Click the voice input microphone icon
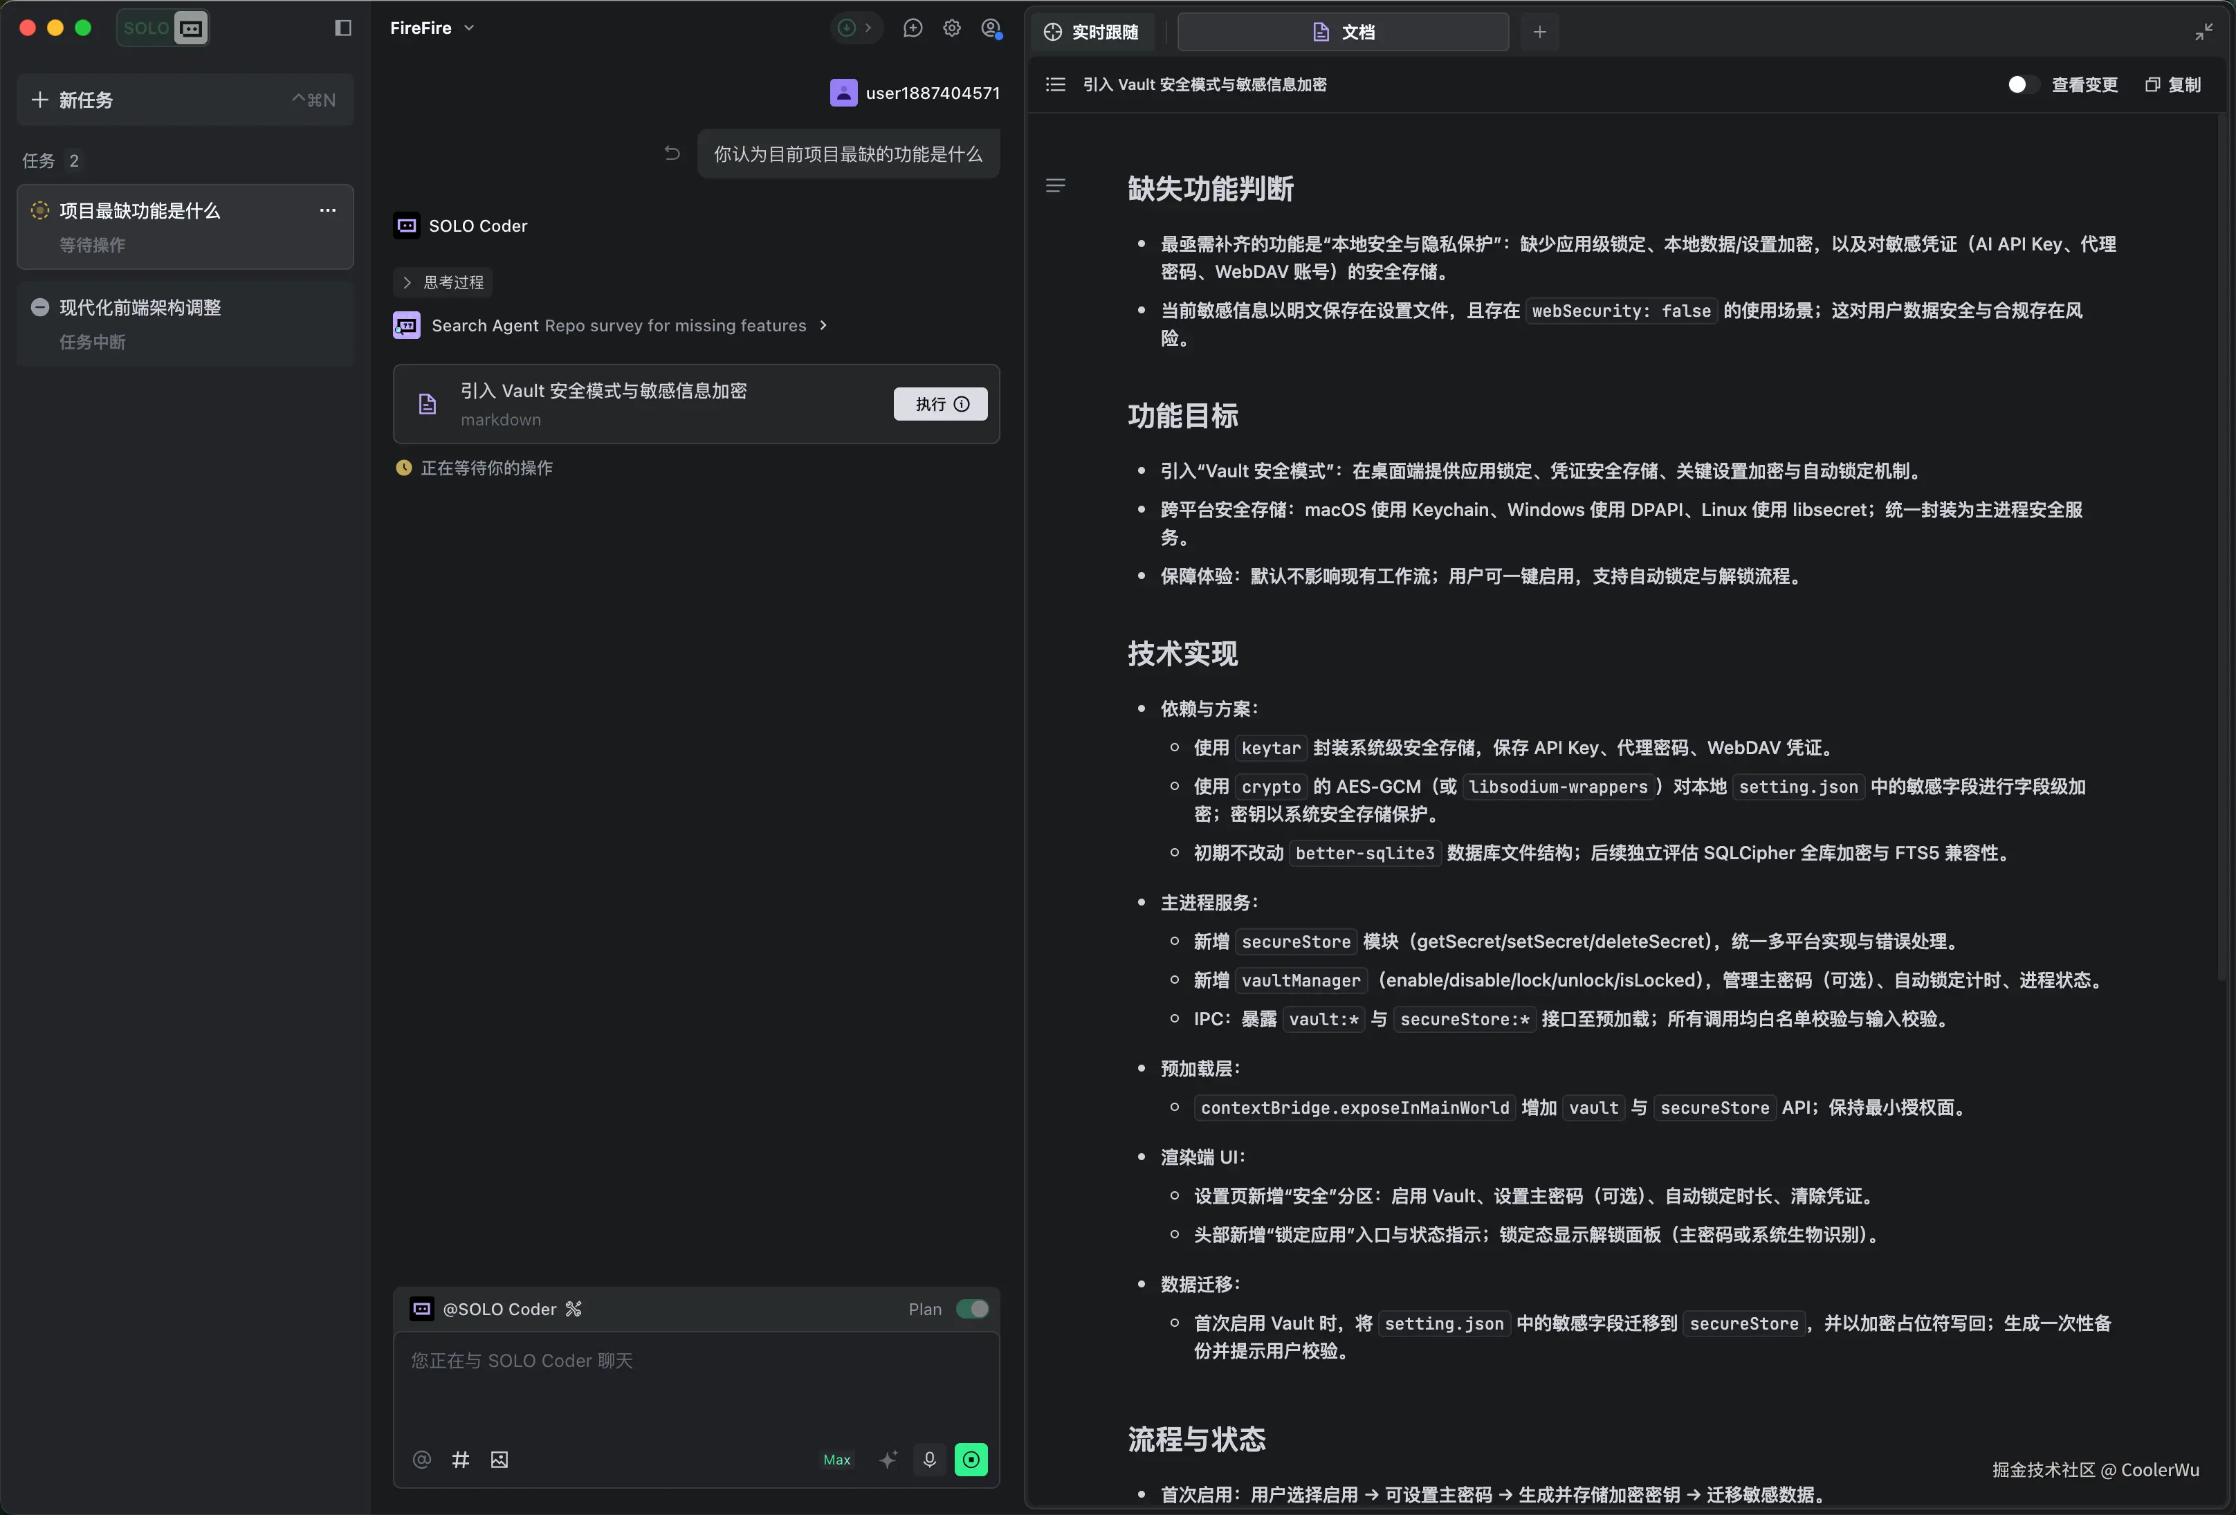Image resolution: width=2236 pixels, height=1515 pixels. 928,1459
